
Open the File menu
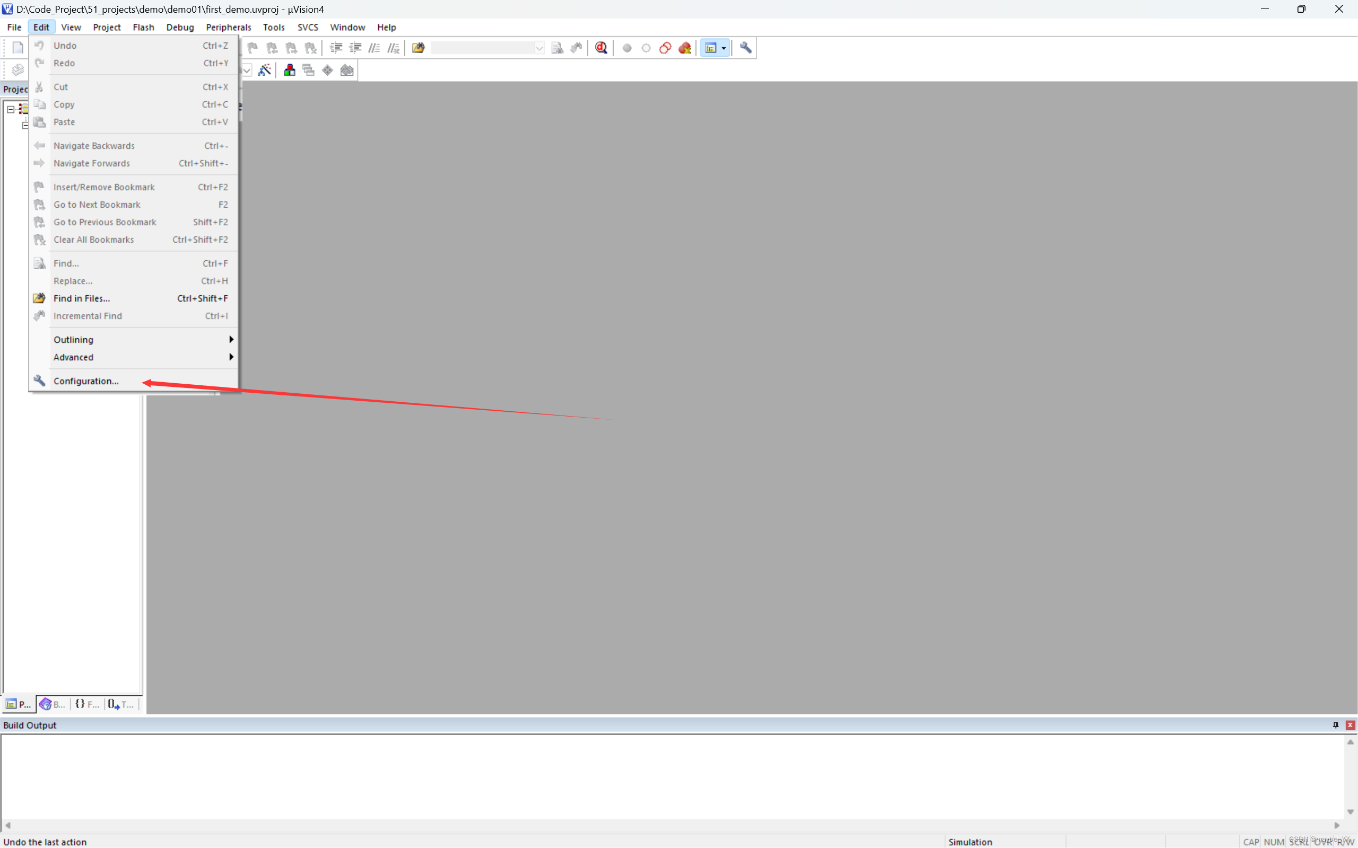coord(14,27)
